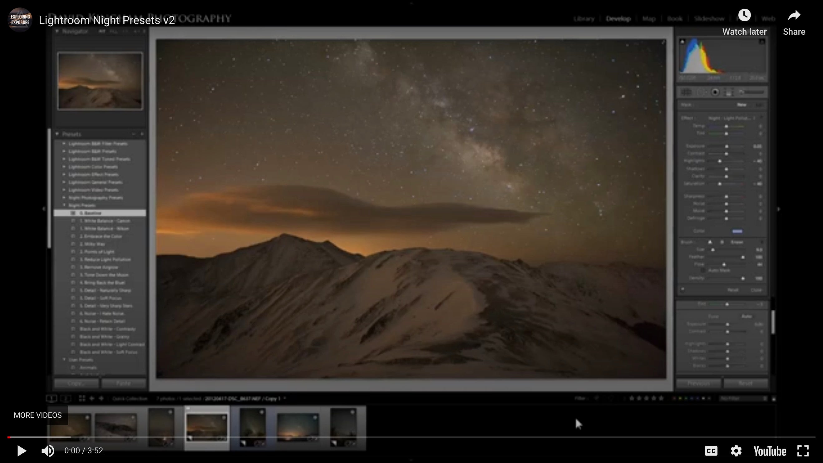Click the develop Reset button
This screenshot has height=463, width=823.
point(746,383)
